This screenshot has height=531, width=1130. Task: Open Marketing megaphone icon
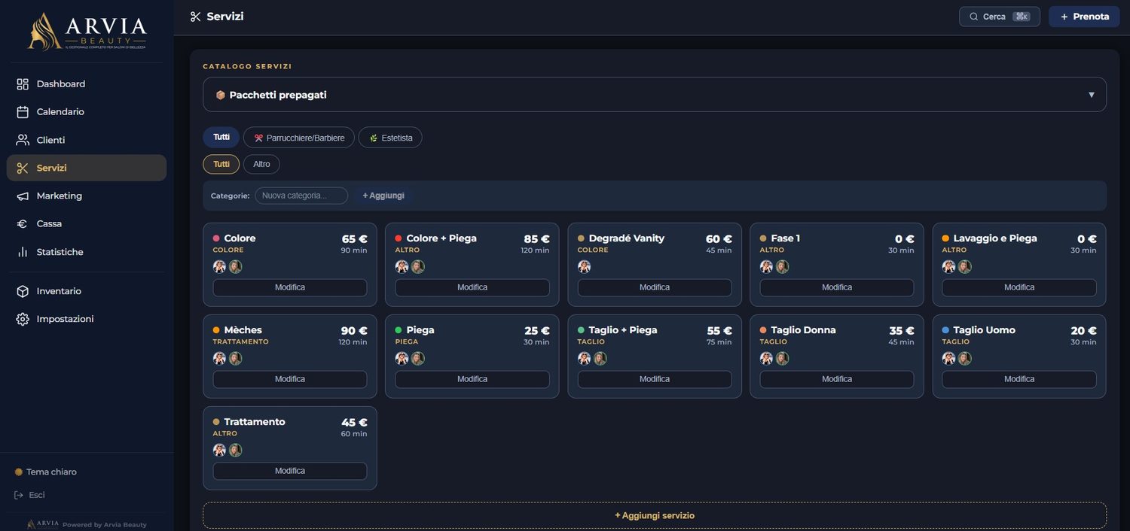point(23,196)
